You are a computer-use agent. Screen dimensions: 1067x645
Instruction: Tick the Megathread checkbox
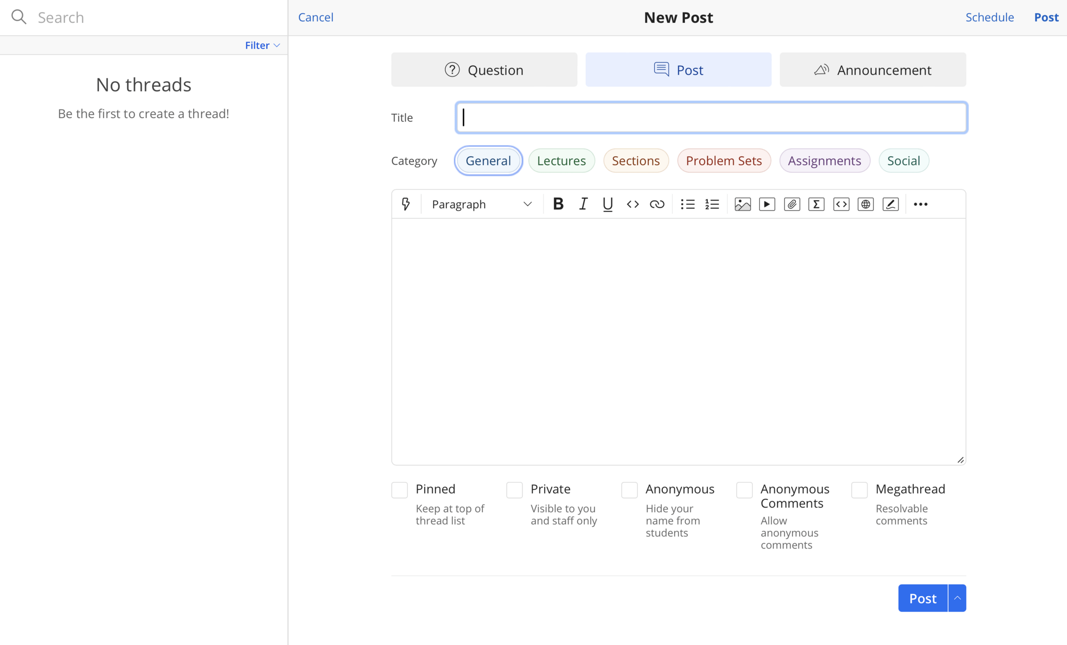click(859, 490)
